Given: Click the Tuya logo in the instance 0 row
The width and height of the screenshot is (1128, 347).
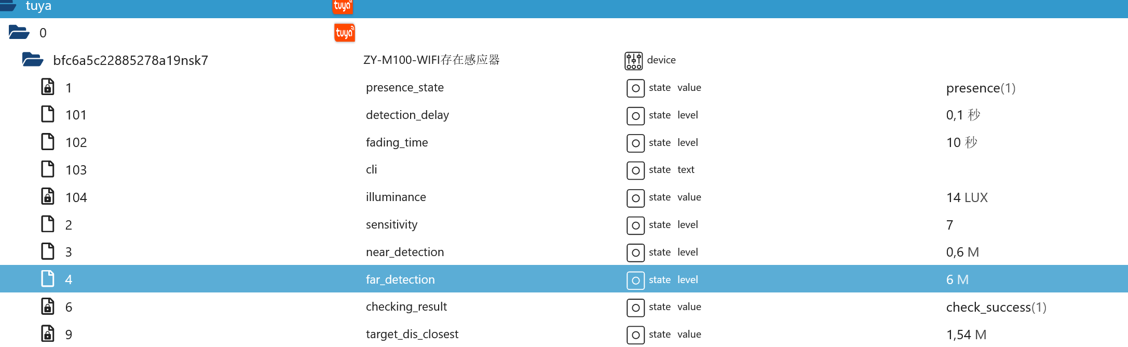Looking at the screenshot, I should pyautogui.click(x=344, y=33).
